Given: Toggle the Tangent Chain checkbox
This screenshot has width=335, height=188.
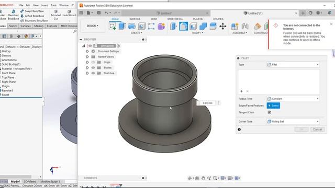Looking at the screenshot, I should click(269, 112).
